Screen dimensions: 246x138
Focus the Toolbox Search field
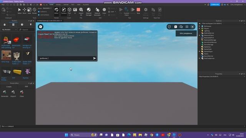[27, 30]
